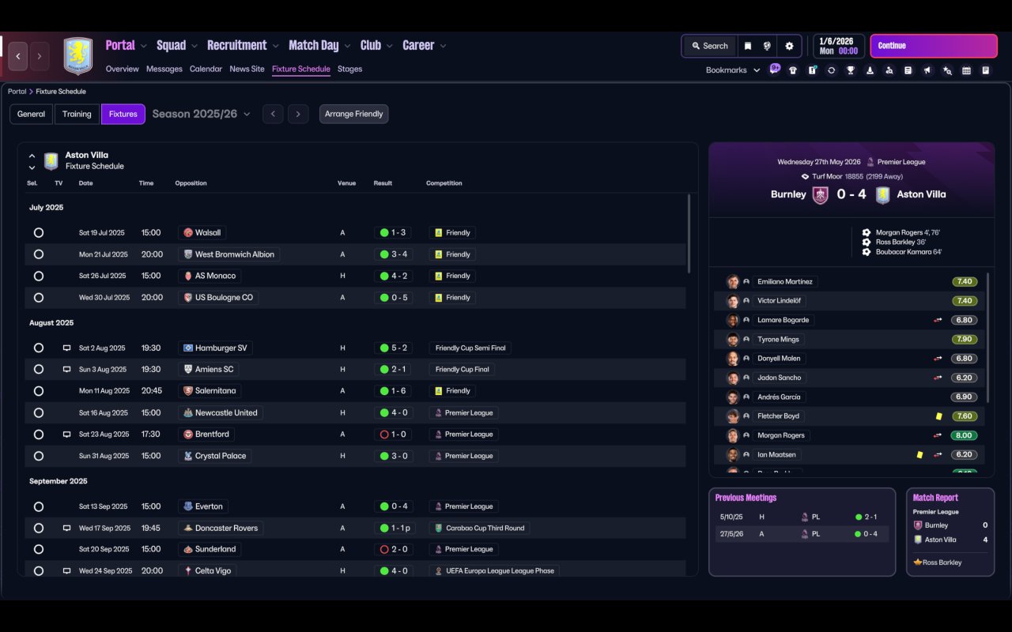Click the Burnley crest in the match header

821,194
